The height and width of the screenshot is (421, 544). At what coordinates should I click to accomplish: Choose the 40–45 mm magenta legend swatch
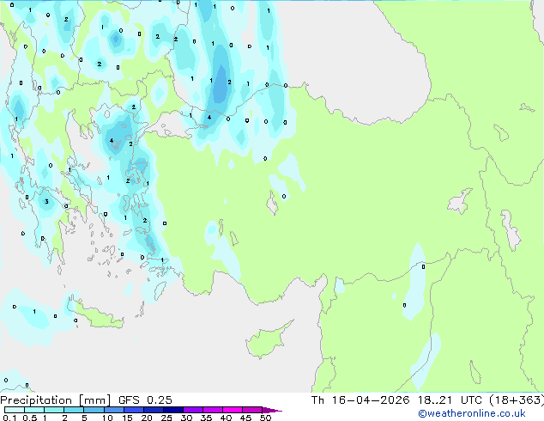click(x=233, y=410)
